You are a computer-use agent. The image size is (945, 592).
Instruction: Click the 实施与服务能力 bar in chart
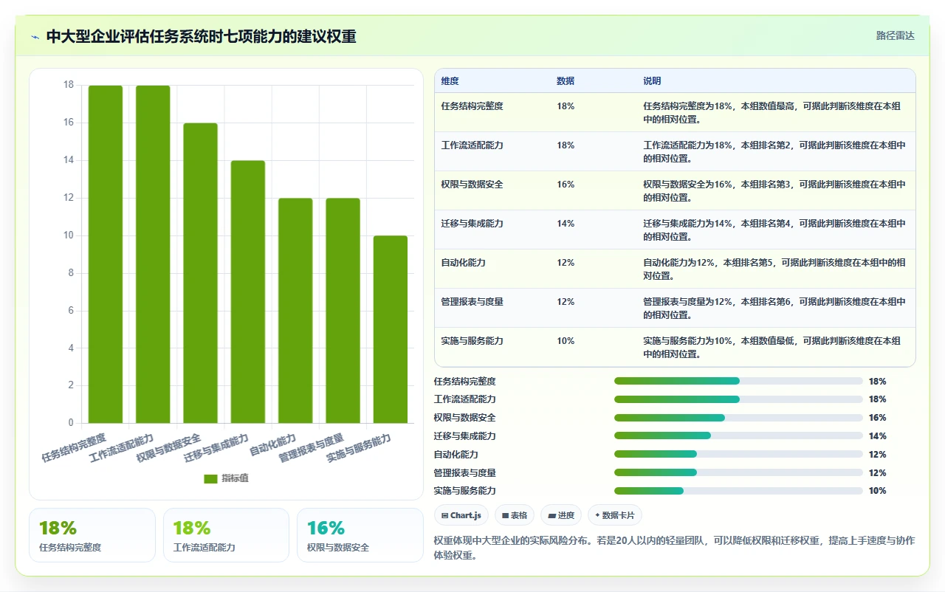391,329
